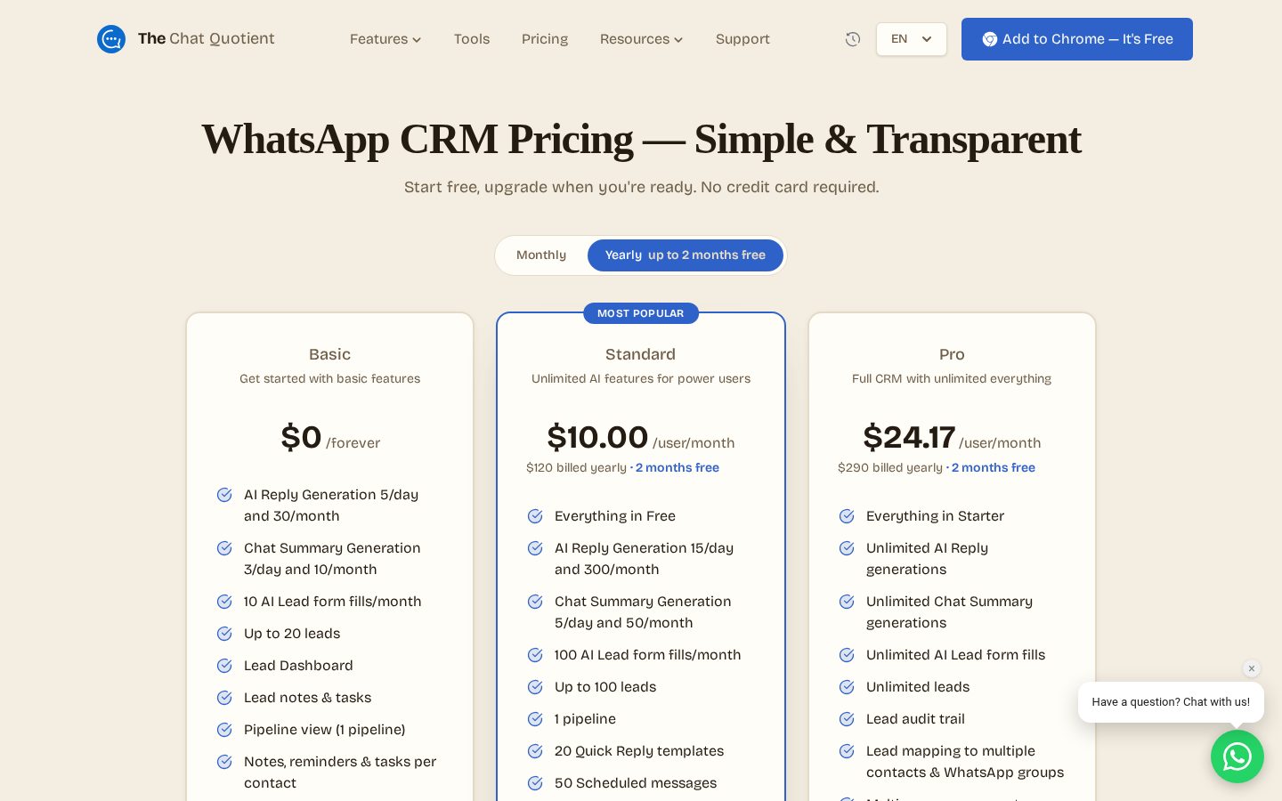The image size is (1282, 801).
Task: Click the $24.17 price
Action: click(909, 438)
